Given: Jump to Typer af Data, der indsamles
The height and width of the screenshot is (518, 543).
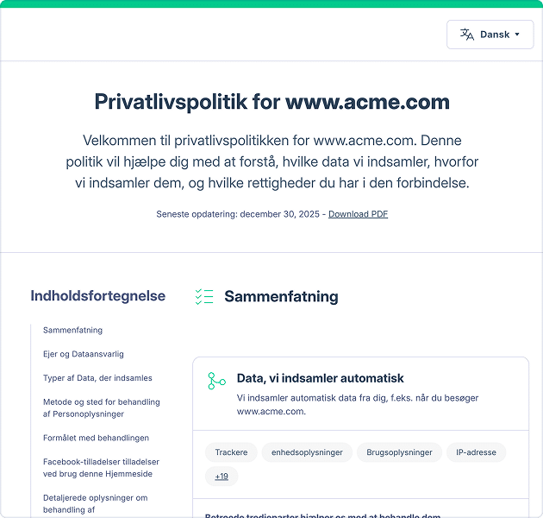Looking at the screenshot, I should pos(97,378).
